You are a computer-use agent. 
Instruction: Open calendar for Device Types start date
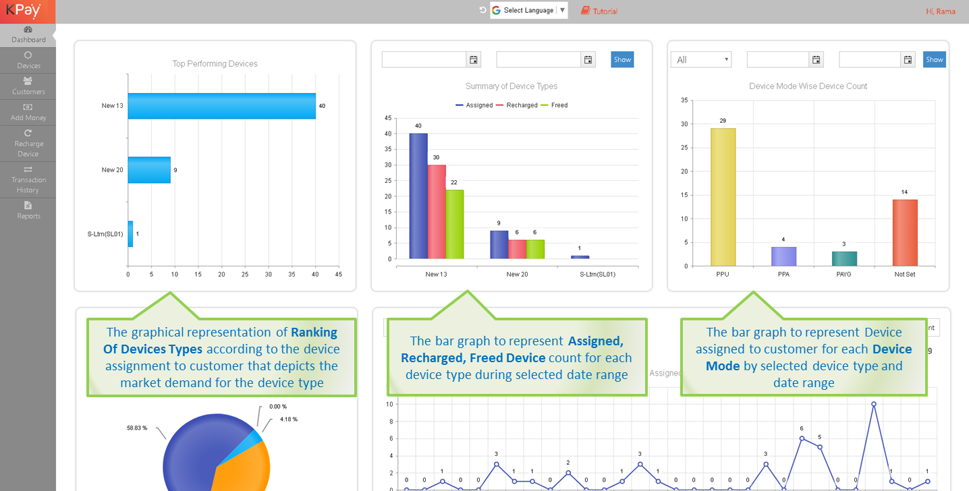[x=474, y=59]
